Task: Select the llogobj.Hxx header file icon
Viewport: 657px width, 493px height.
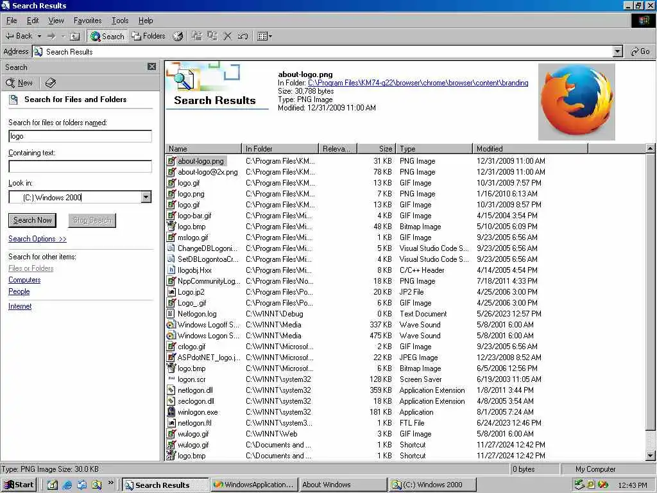Action: (x=171, y=270)
